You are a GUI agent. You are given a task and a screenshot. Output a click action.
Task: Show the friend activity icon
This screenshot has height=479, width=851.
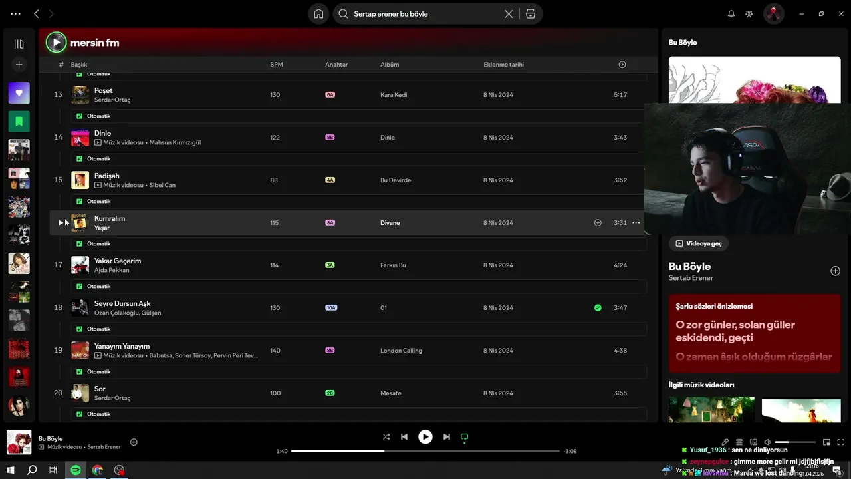pyautogui.click(x=749, y=13)
